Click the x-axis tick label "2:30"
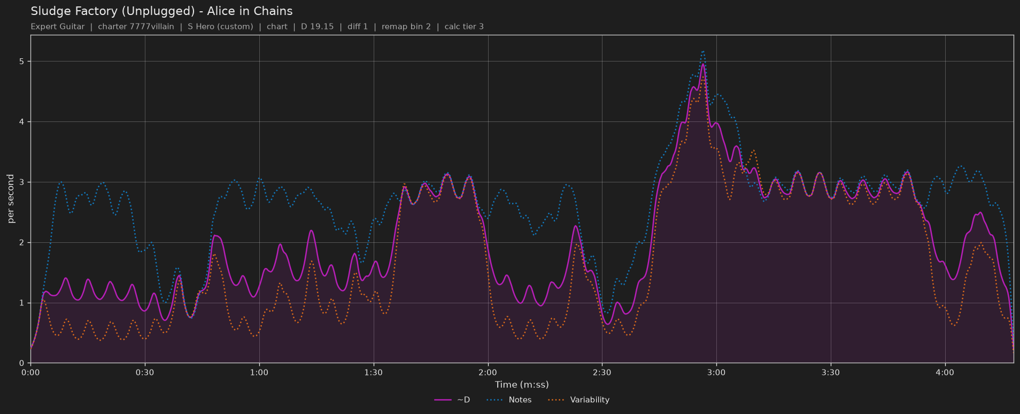 [x=602, y=372]
